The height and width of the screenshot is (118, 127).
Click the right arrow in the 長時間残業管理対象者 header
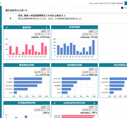94,103
